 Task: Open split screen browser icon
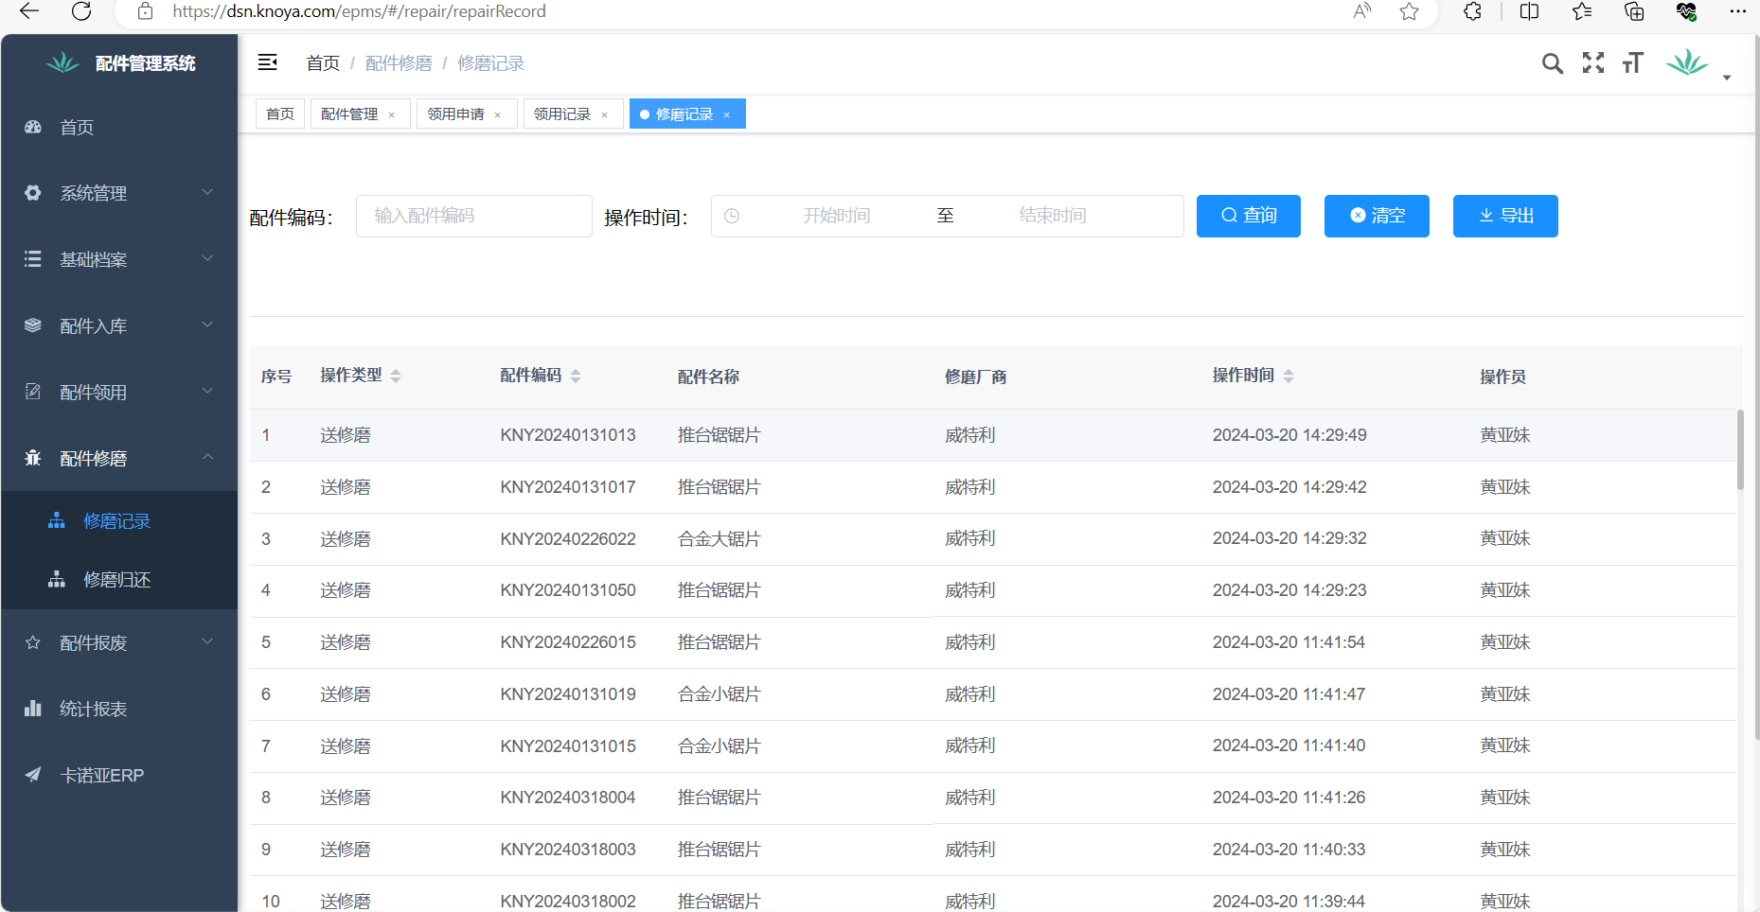click(1529, 11)
